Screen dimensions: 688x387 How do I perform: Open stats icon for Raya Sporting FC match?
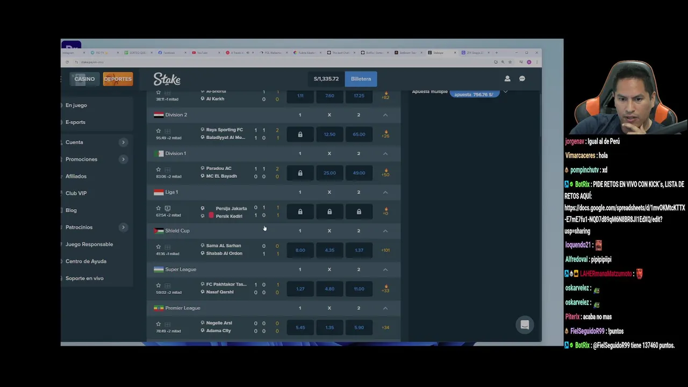point(168,131)
